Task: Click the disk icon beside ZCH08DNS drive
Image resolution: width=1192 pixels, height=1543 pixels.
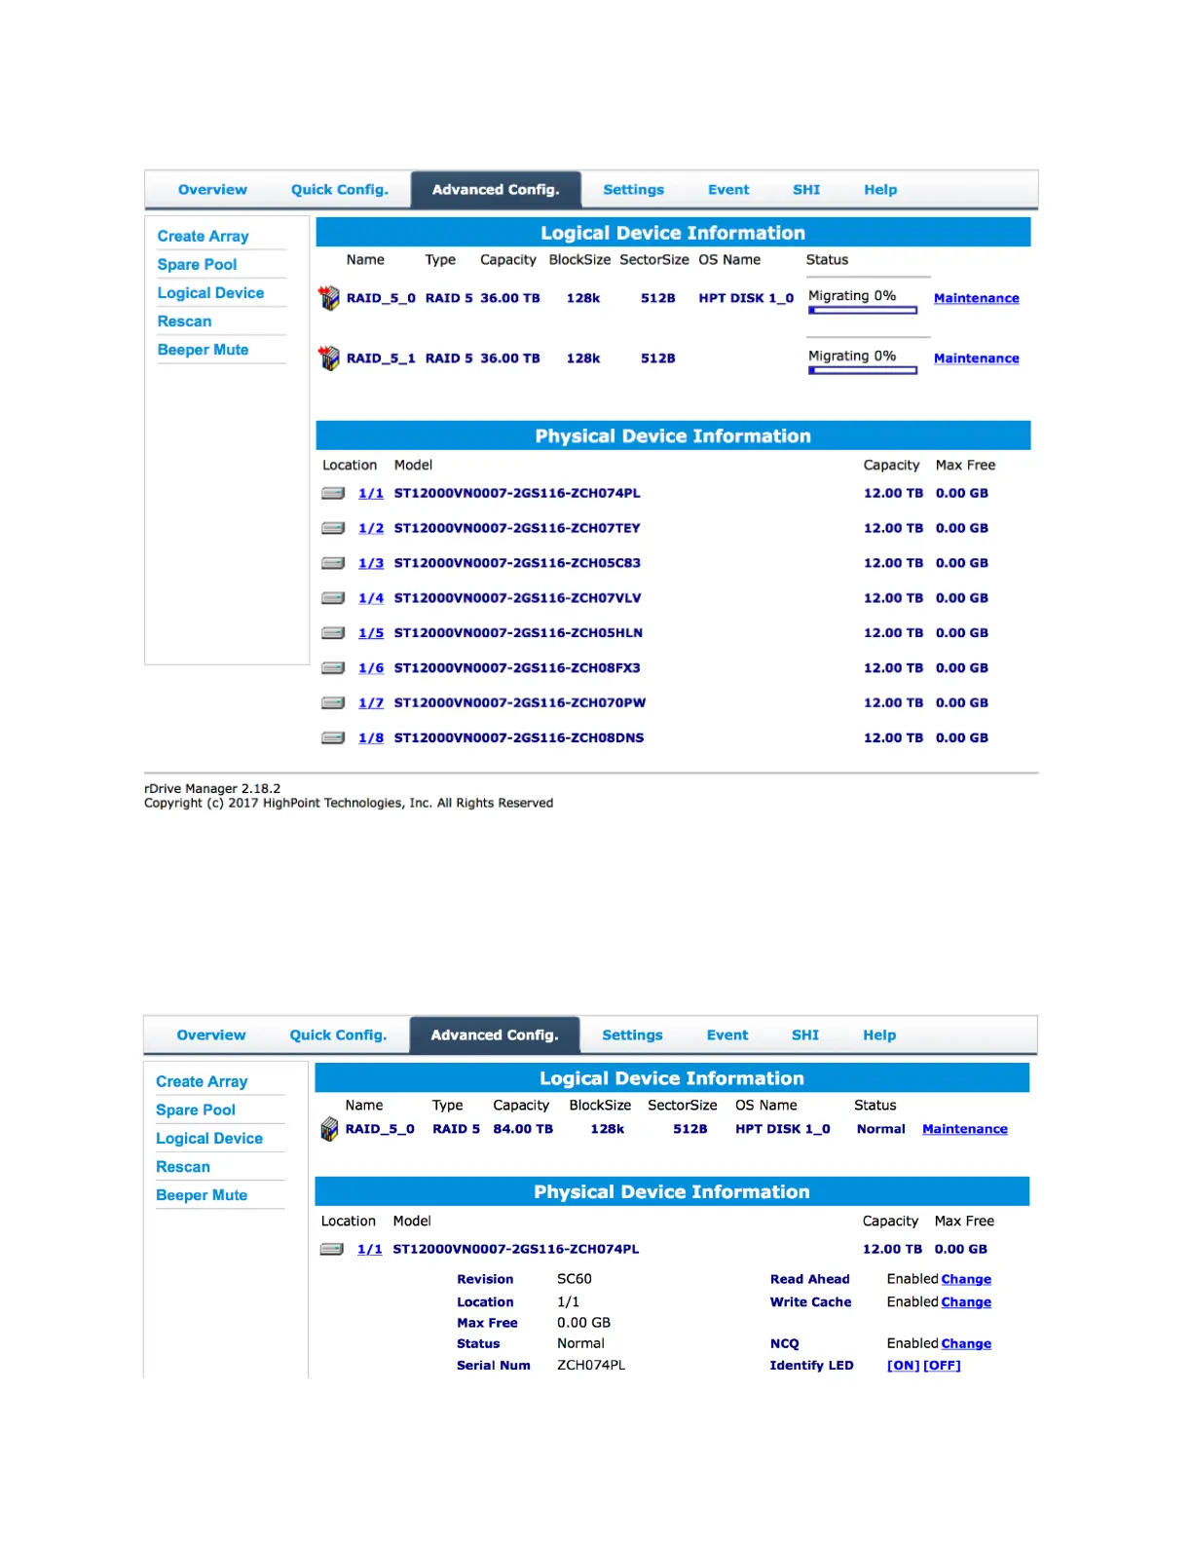Action: click(333, 738)
